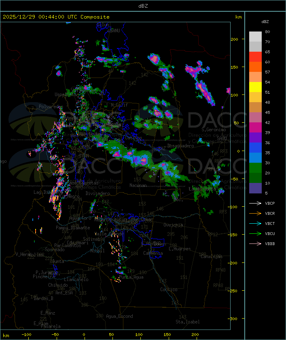
Task: Click the VBCT legend label
Action: [x=270, y=223]
